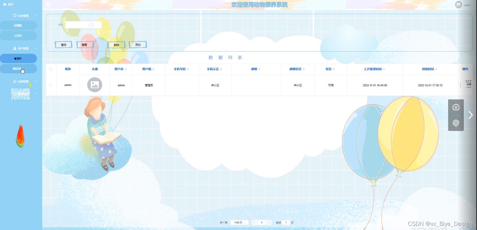The image size is (477, 230).
Task: Focus the 昵称 search input field
Action: (x=83, y=25)
